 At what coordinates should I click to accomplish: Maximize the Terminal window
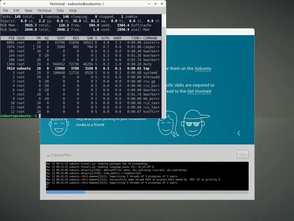click(x=155, y=4)
